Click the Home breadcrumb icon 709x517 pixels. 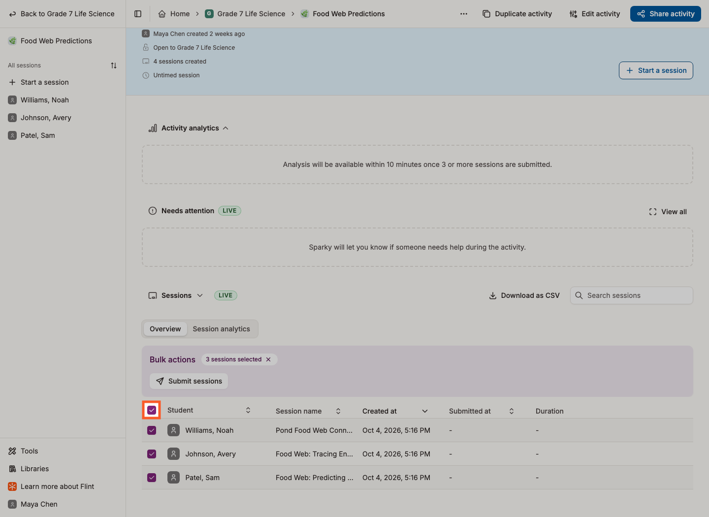162,14
